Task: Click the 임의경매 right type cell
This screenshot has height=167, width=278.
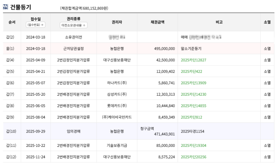Action: (x=73, y=131)
